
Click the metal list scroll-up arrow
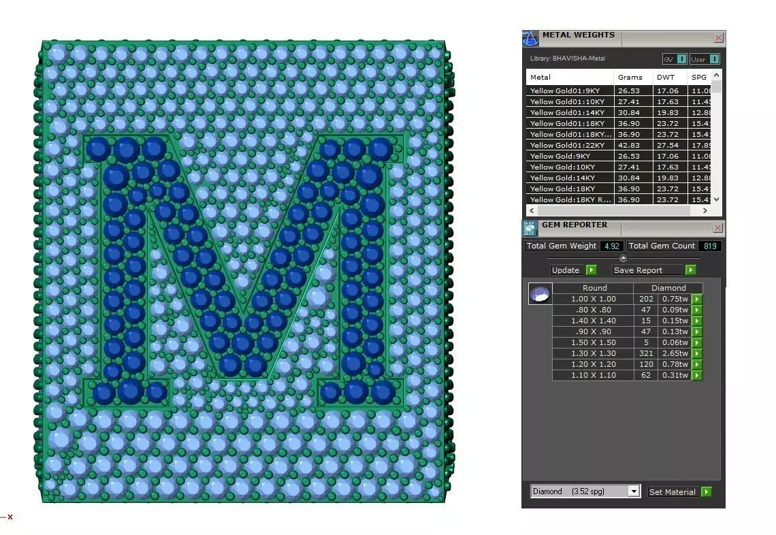tap(717, 75)
